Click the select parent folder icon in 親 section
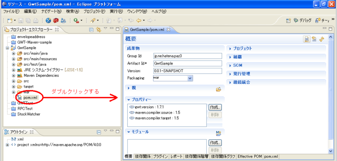337x161 pixels. pos(219,89)
